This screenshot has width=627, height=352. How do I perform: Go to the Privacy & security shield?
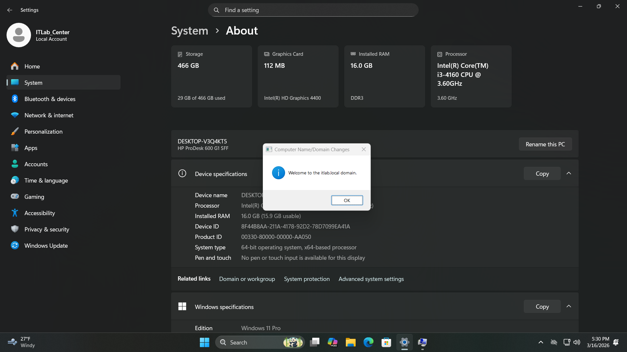[x=15, y=229]
